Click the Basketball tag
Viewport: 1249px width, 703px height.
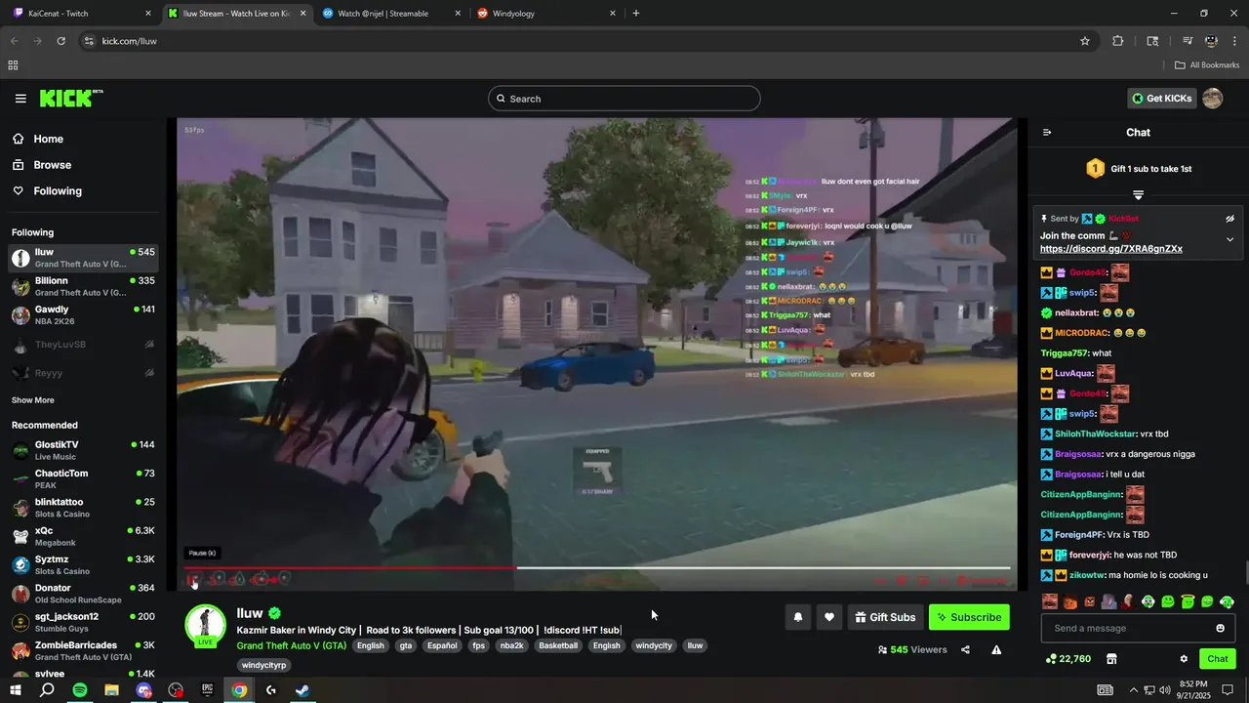coord(558,645)
